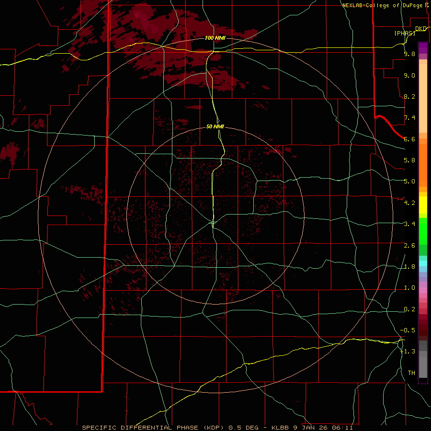The width and height of the screenshot is (431, 431).
Task: Click the DKD label near the top right
Action: tap(421, 28)
